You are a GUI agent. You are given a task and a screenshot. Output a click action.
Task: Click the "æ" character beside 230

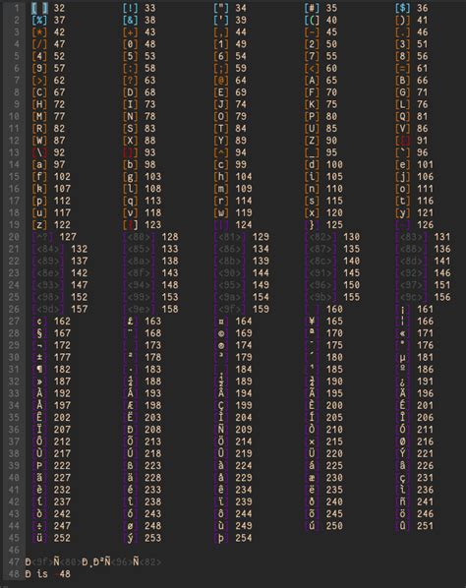[x=312, y=478]
